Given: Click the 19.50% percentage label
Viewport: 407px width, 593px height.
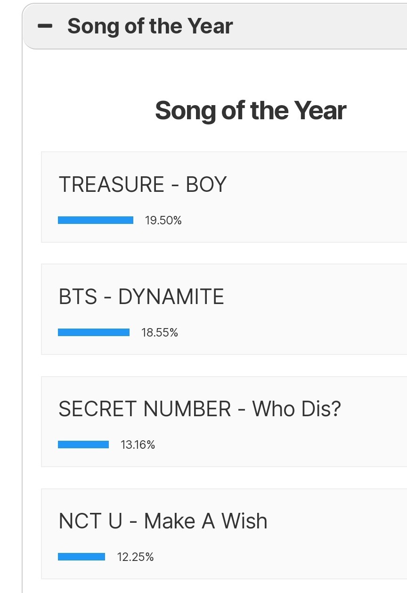Looking at the screenshot, I should point(163,220).
